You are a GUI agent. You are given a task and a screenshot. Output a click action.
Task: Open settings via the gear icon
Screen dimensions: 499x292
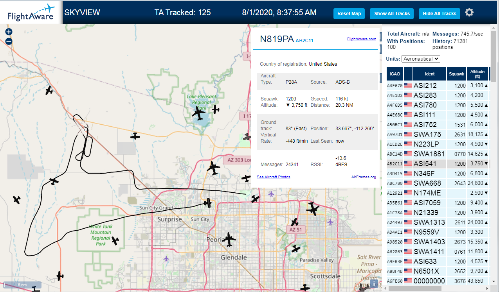469,13
